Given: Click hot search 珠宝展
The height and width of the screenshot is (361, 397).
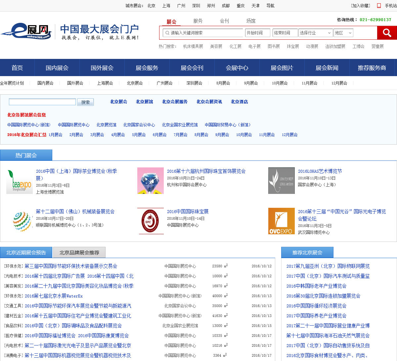Looking at the screenshot, I should [x=293, y=46].
